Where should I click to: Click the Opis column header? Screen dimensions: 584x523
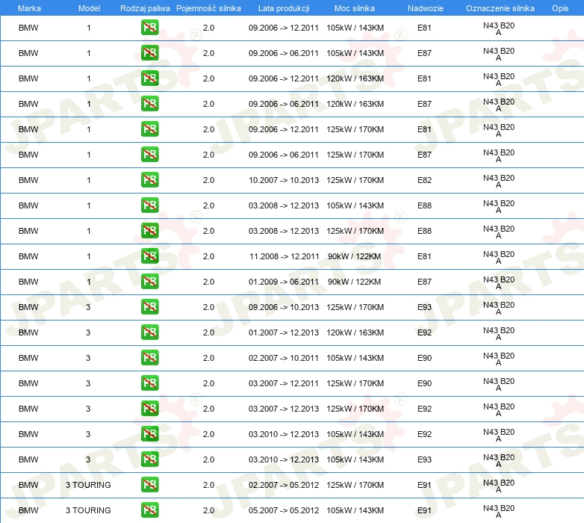pyautogui.click(x=560, y=8)
